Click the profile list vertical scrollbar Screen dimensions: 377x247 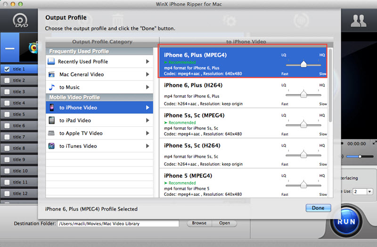330,85
